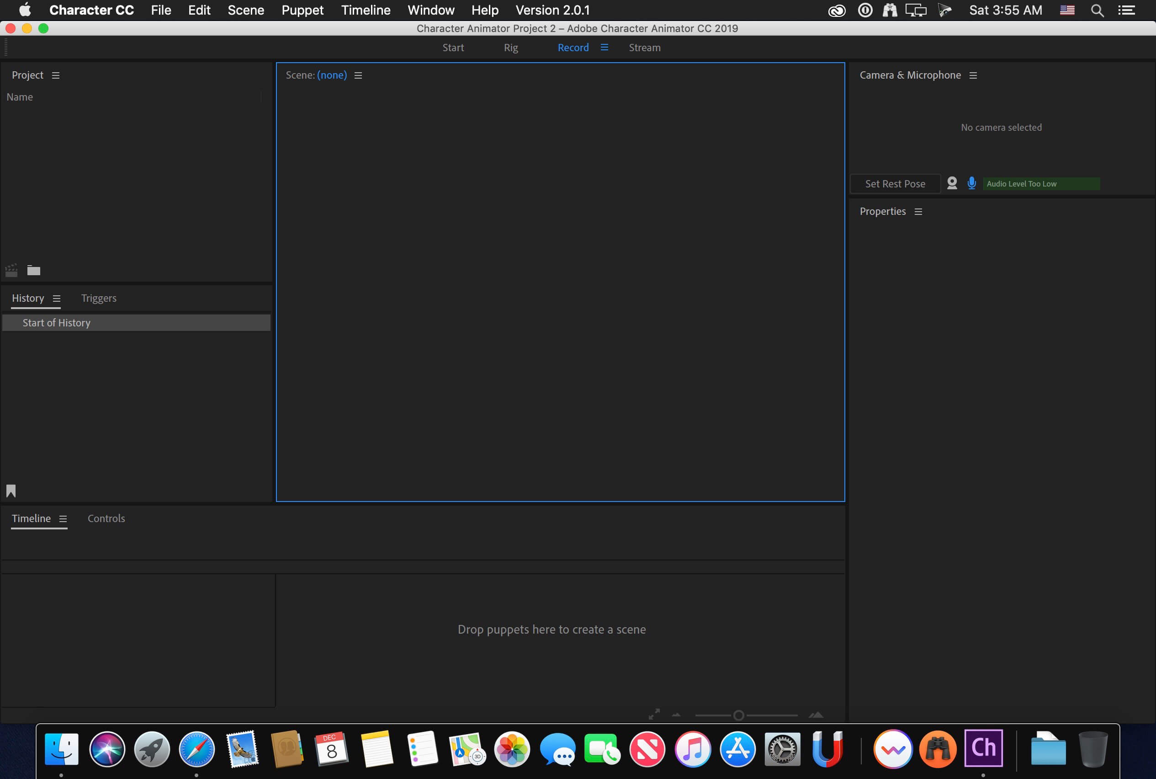Toggle camera input on
The width and height of the screenshot is (1156, 779).
[952, 183]
